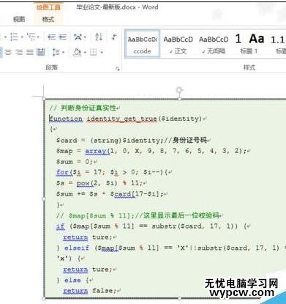Decrease the paragraph indent
Image resolution: width=286 pixels, height=304 pixels.
pyautogui.click(x=52, y=37)
